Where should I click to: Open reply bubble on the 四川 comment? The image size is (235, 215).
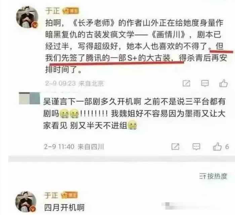tap(196, 147)
